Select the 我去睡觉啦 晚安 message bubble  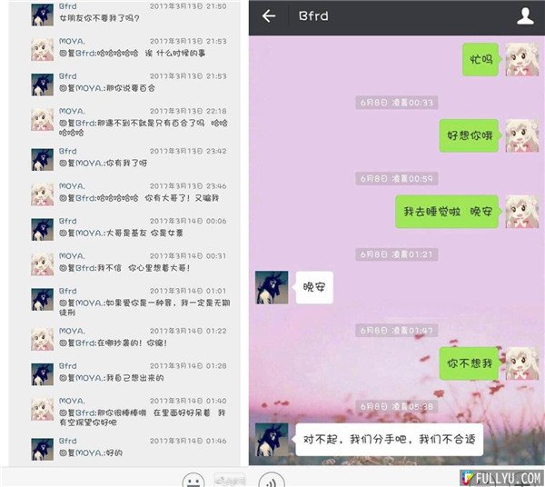pos(449,212)
